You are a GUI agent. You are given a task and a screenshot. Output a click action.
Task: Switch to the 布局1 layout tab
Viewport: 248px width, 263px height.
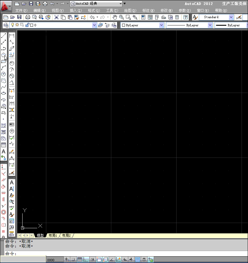click(x=53, y=236)
